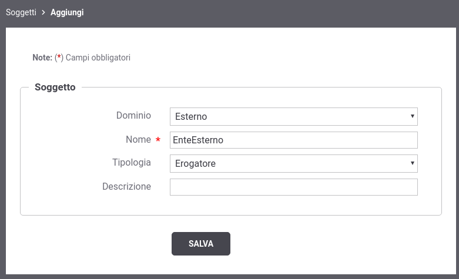Screen dimensions: 459x279
Task: Click the breadcrumb chevron separator icon
Action: coord(43,12)
